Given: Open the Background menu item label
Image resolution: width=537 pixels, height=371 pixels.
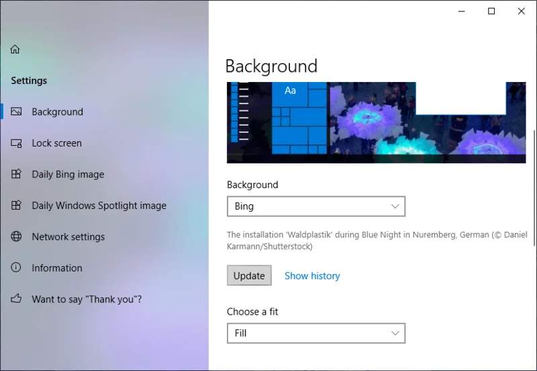Looking at the screenshot, I should pyautogui.click(x=57, y=112).
